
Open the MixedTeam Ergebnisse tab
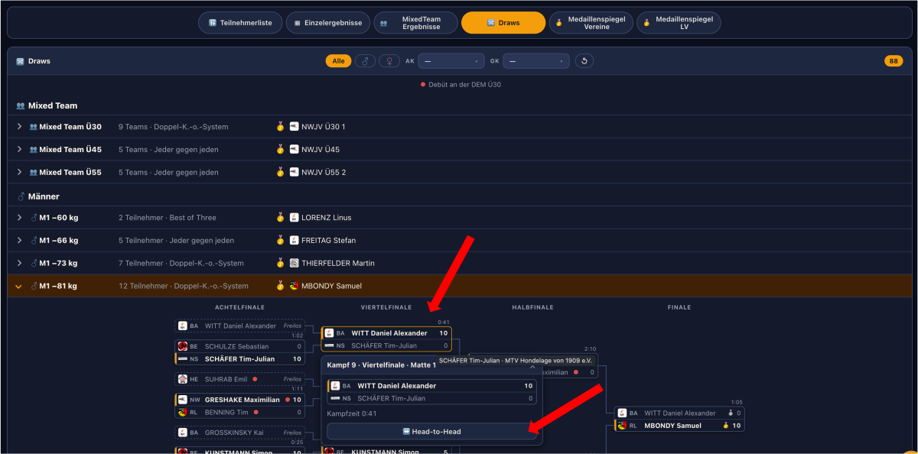[415, 23]
